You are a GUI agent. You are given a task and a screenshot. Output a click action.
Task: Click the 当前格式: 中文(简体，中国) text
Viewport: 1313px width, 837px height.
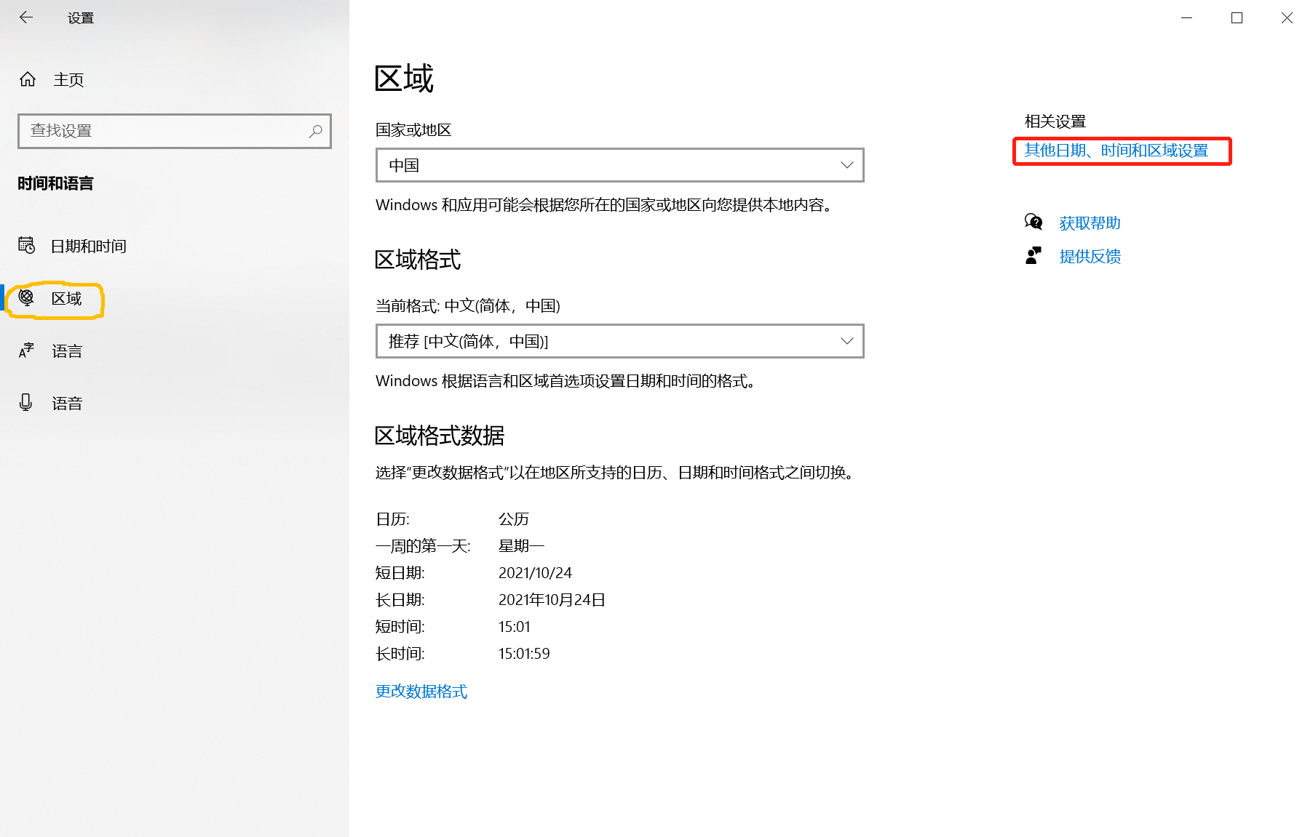468,306
